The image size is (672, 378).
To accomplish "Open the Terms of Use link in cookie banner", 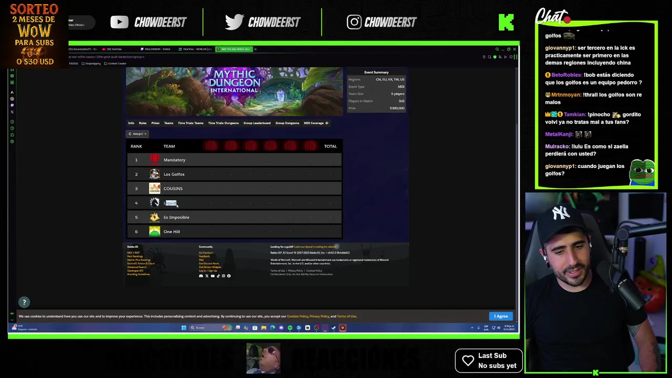I will (x=346, y=316).
